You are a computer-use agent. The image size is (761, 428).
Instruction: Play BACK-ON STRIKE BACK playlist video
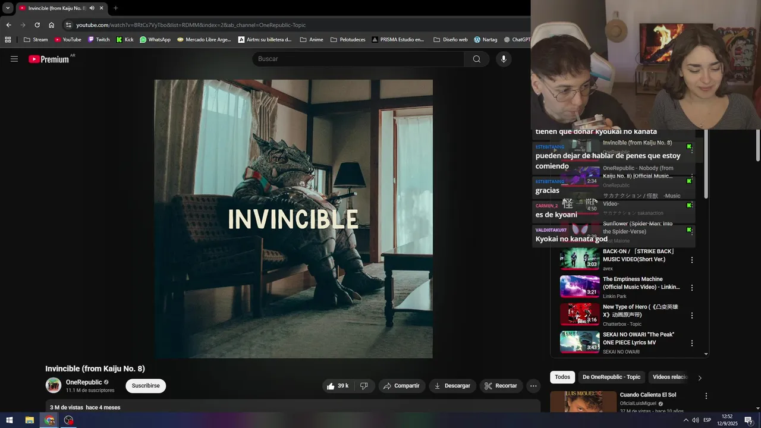click(580, 259)
